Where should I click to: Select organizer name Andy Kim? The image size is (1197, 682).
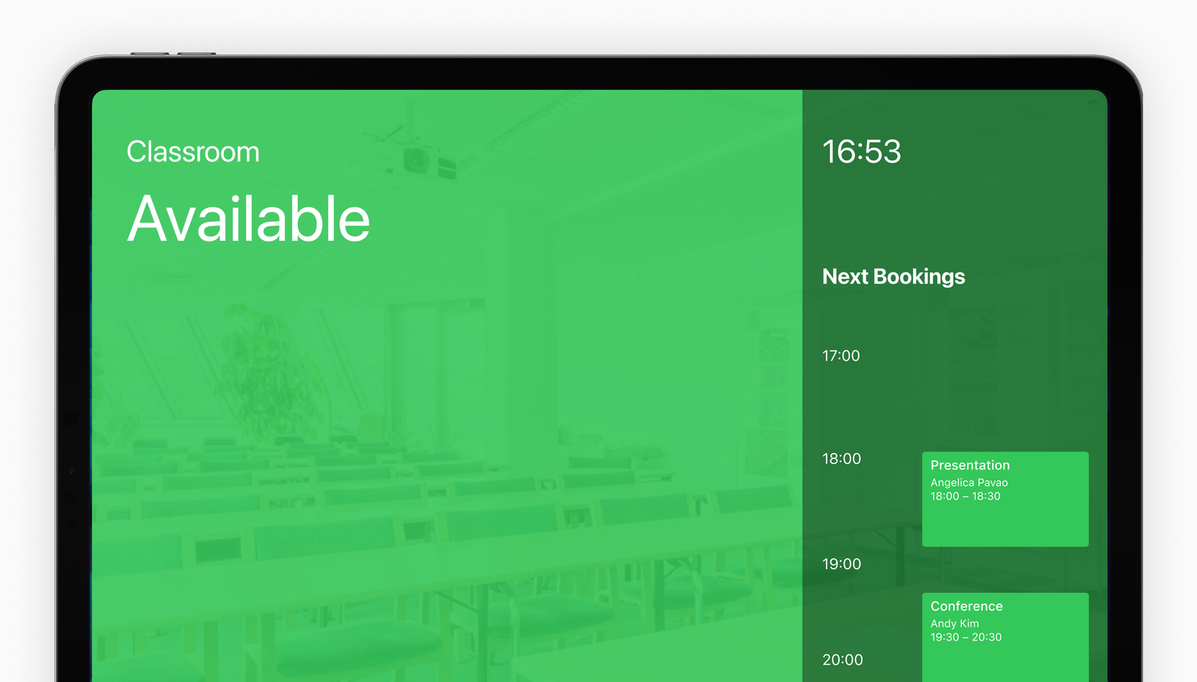pos(954,623)
